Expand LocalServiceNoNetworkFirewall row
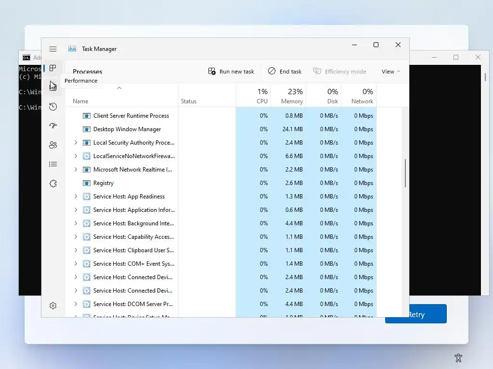 point(76,156)
